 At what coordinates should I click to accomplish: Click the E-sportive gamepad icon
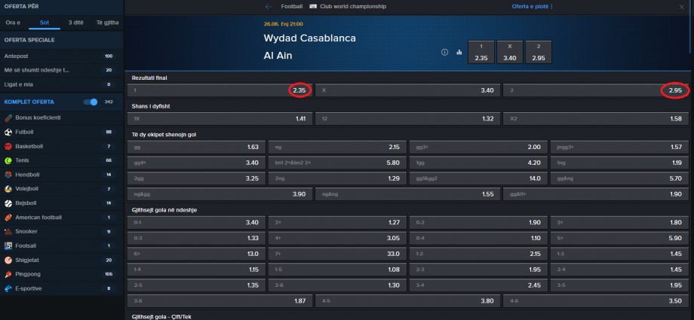pyautogui.click(x=8, y=288)
